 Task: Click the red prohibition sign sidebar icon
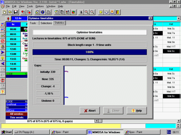3,41
